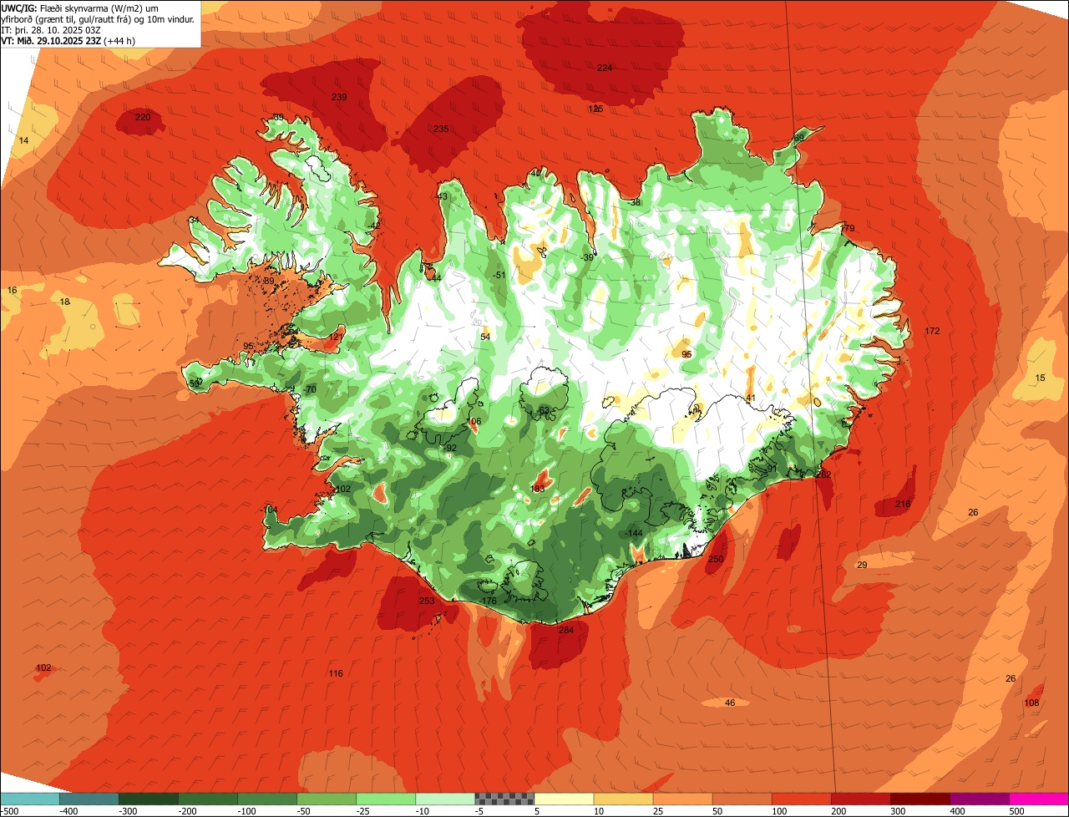Click the flux value 253 off the coast
This screenshot has width=1069, height=817.
coord(427,601)
